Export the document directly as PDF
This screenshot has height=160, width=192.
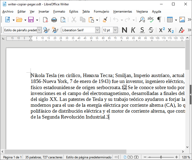(x=45, y=20)
